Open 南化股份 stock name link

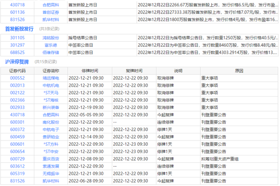click(51, 122)
